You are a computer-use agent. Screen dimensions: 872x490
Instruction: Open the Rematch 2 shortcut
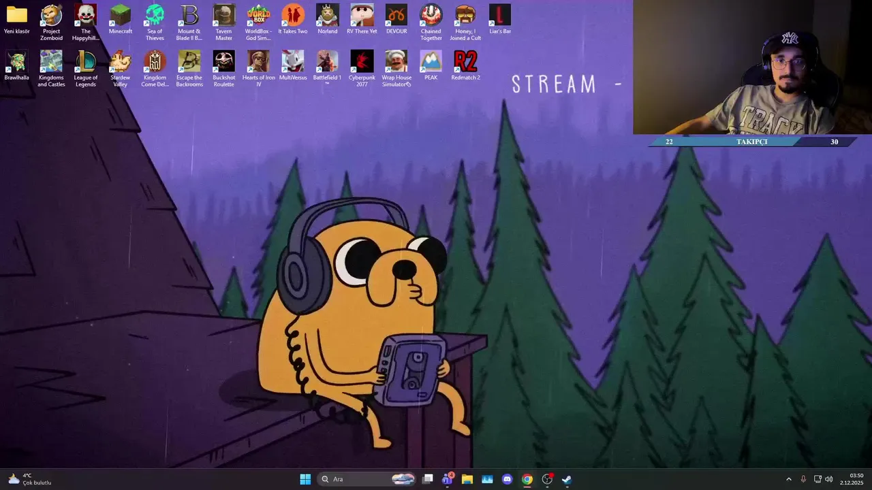pos(465,66)
